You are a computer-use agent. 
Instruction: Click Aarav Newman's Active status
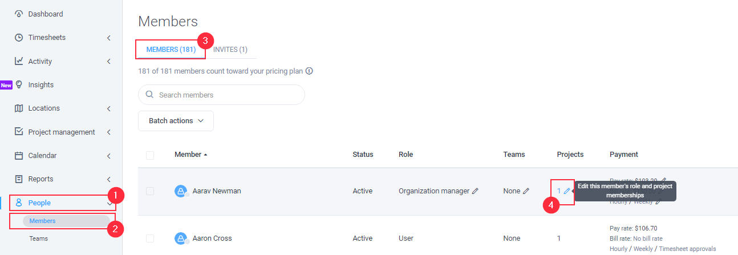pos(362,191)
